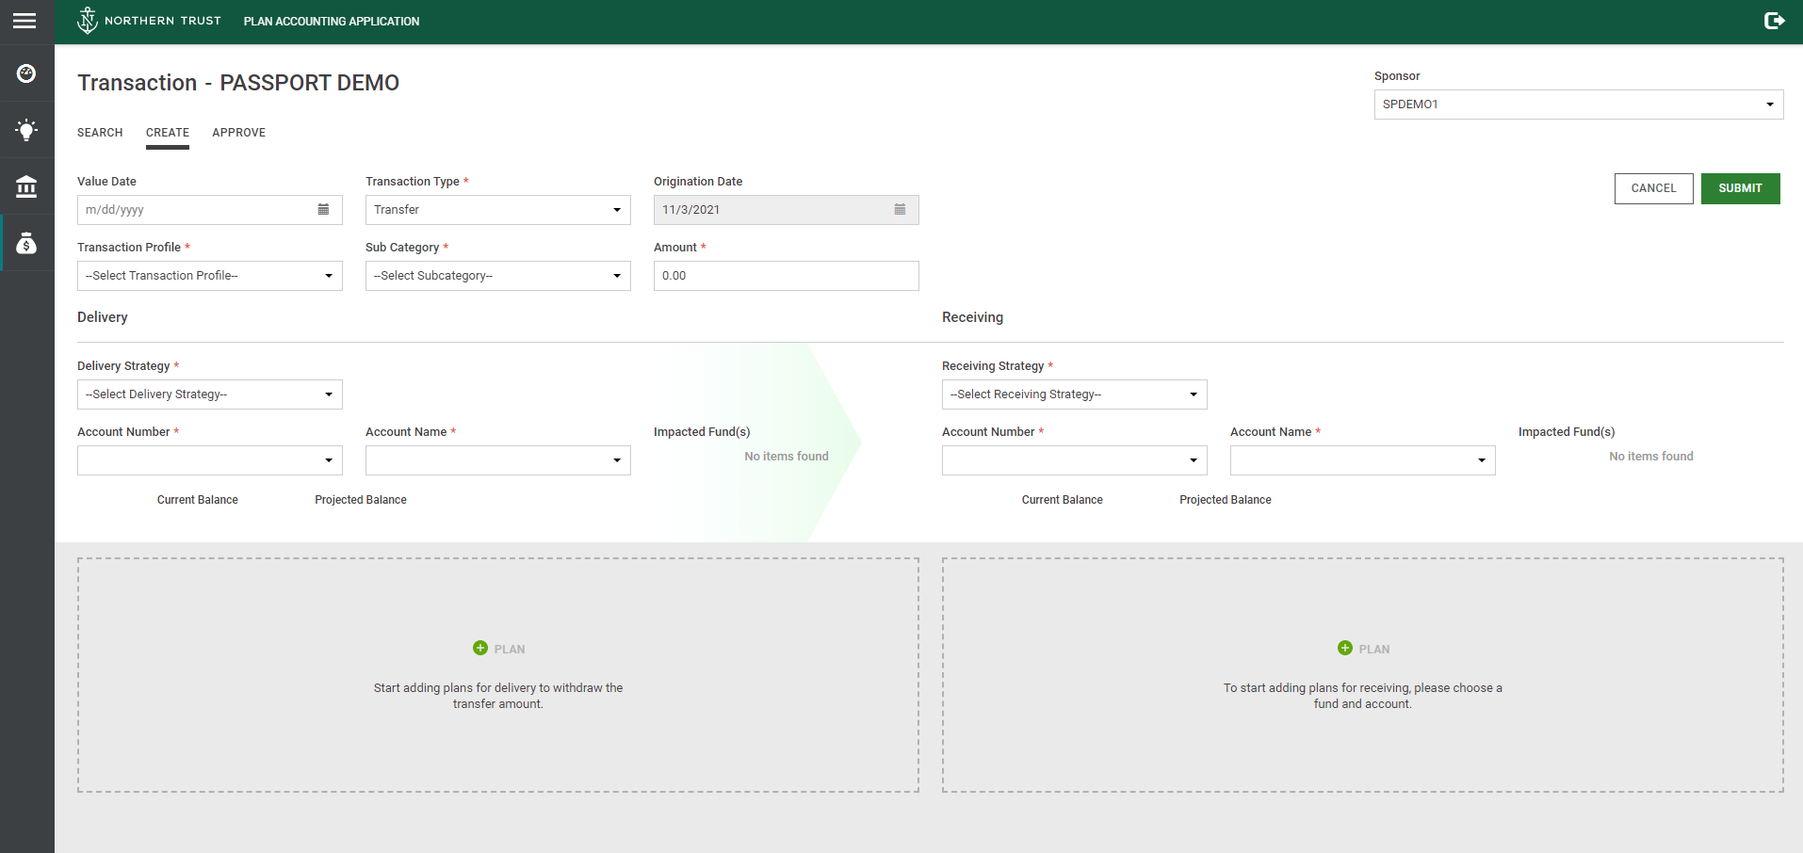Click the green plus Plan icon under Delivery
This screenshot has width=1803, height=853.
pos(480,648)
